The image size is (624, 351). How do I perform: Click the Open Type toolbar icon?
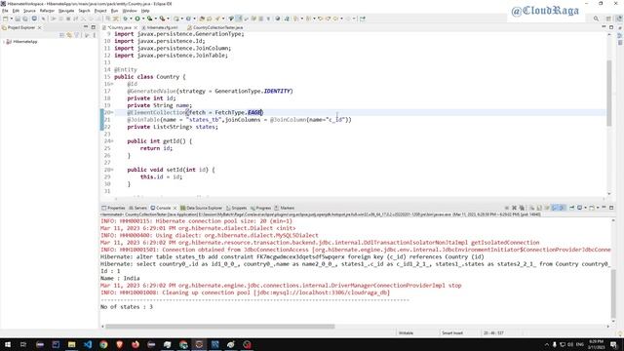pos(202,19)
